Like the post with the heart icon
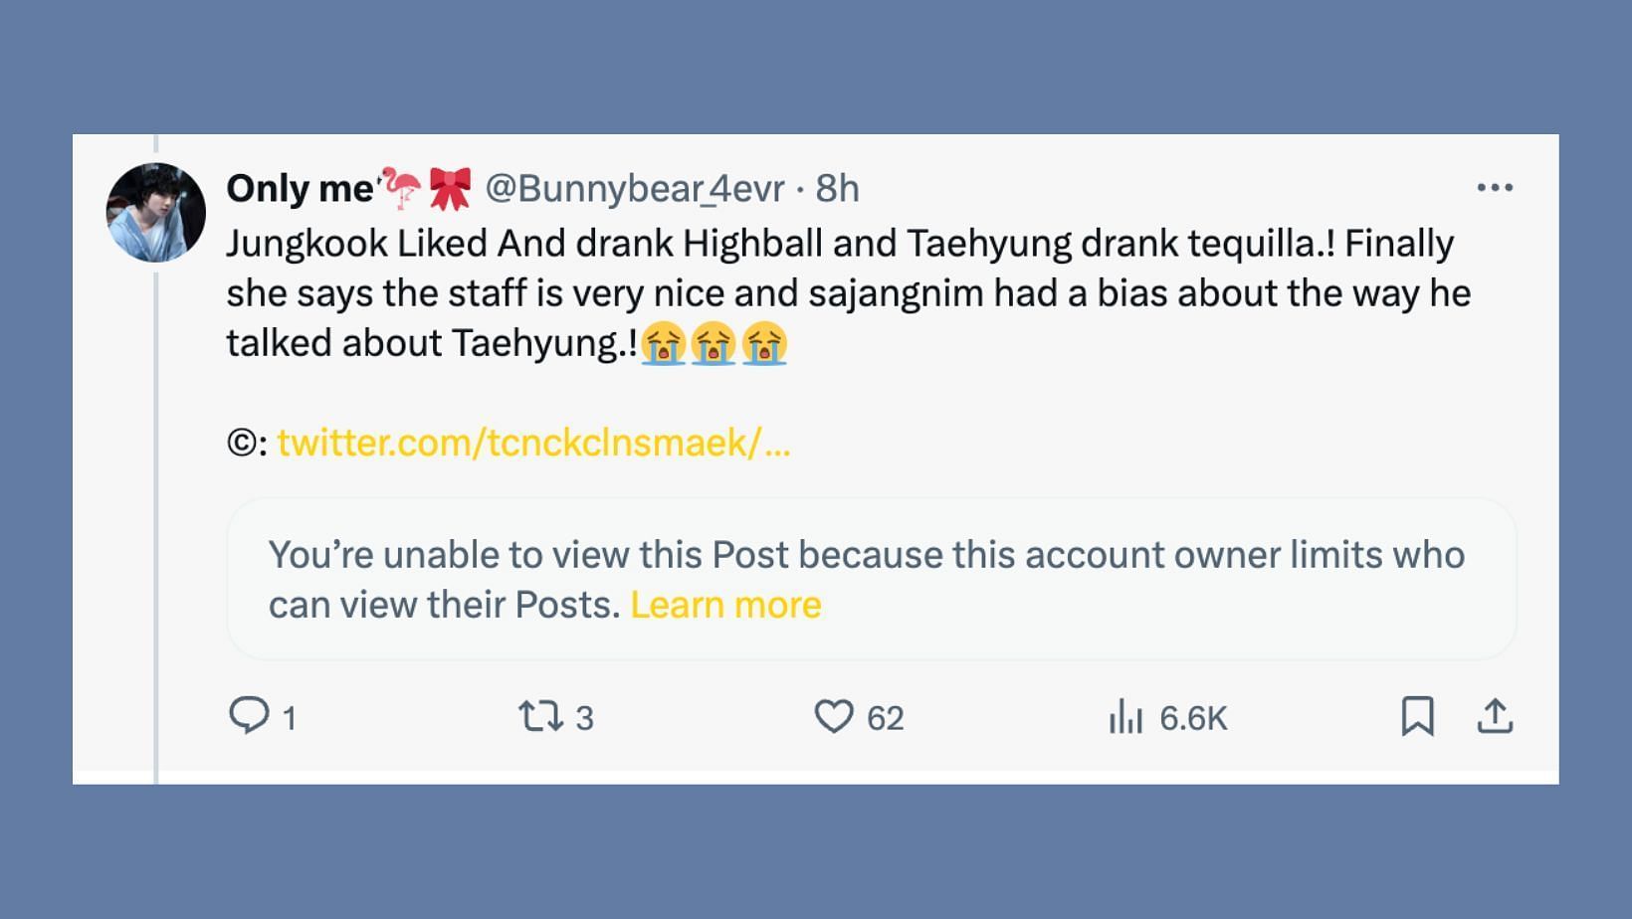The width and height of the screenshot is (1632, 919). point(834,716)
